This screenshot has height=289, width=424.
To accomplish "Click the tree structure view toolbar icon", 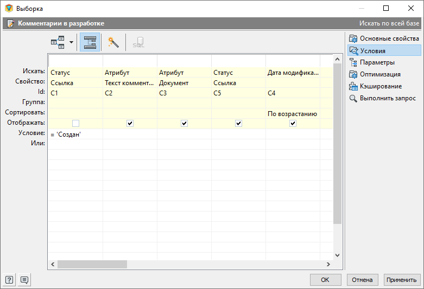I will click(58, 43).
